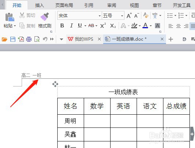
Task: Apply the blue font color A
Action: 145,25
